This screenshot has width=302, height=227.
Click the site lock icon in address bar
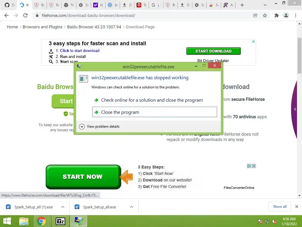(37, 15)
